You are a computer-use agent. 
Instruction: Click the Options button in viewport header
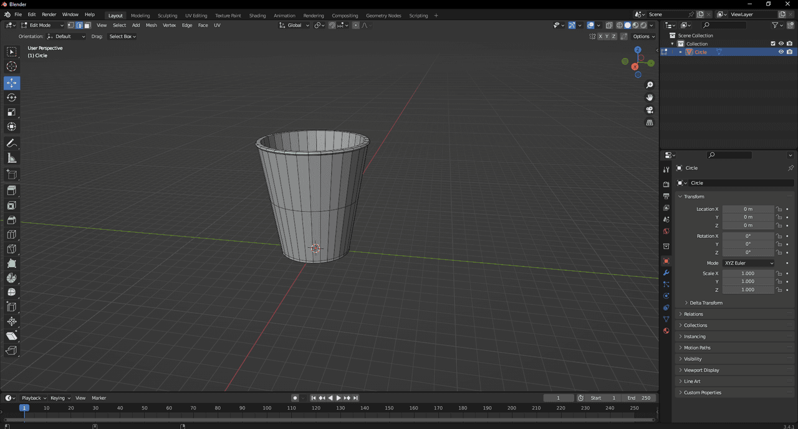644,37
